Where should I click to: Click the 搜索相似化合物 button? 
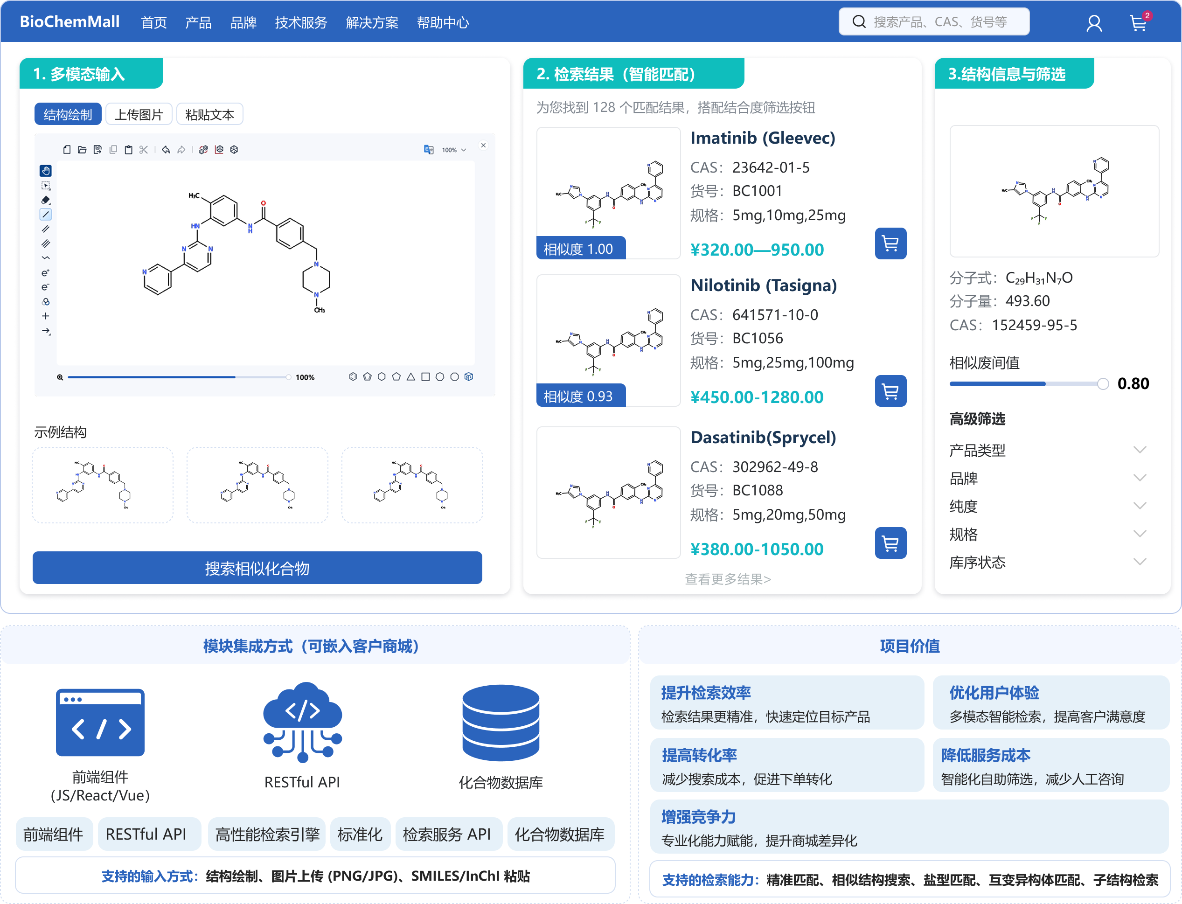257,568
